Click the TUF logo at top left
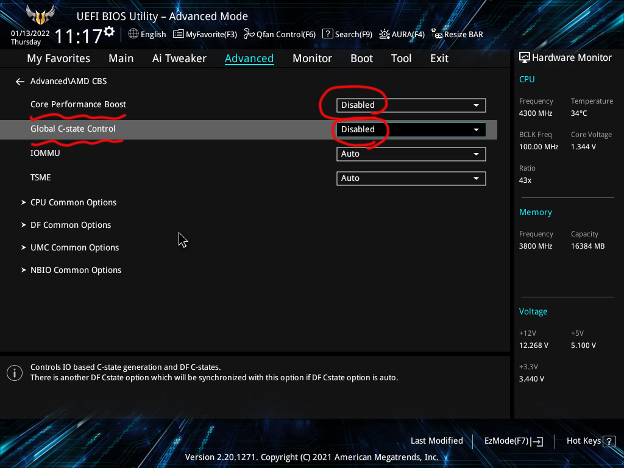624x468 pixels. [x=40, y=15]
